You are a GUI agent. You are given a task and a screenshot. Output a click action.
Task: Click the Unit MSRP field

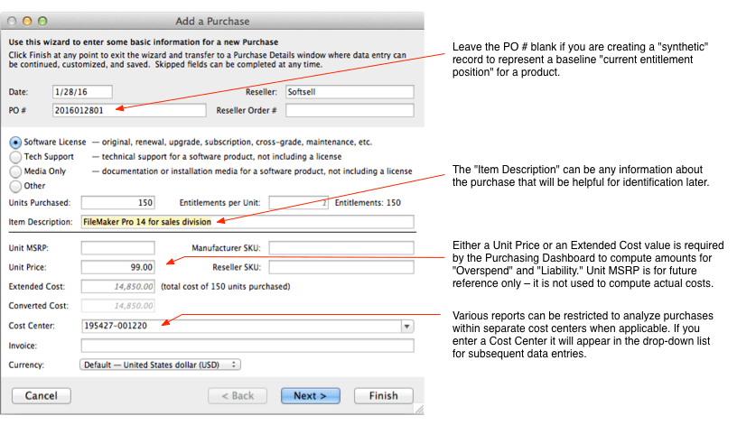pos(118,248)
